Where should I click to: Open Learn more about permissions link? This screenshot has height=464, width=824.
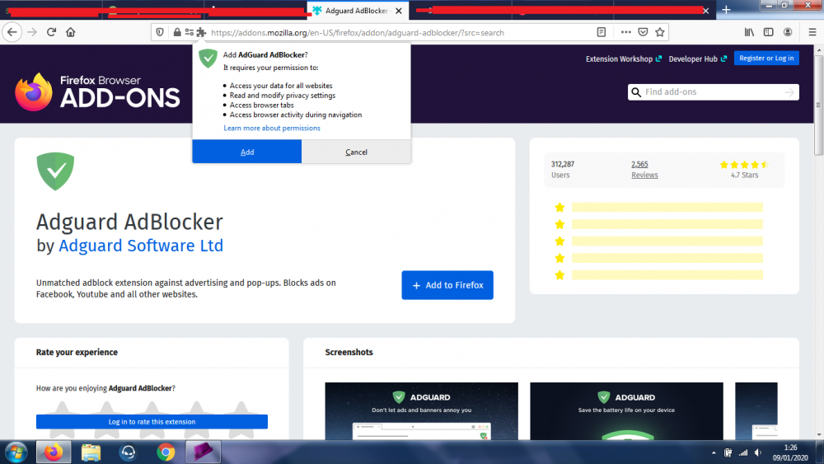coord(272,128)
